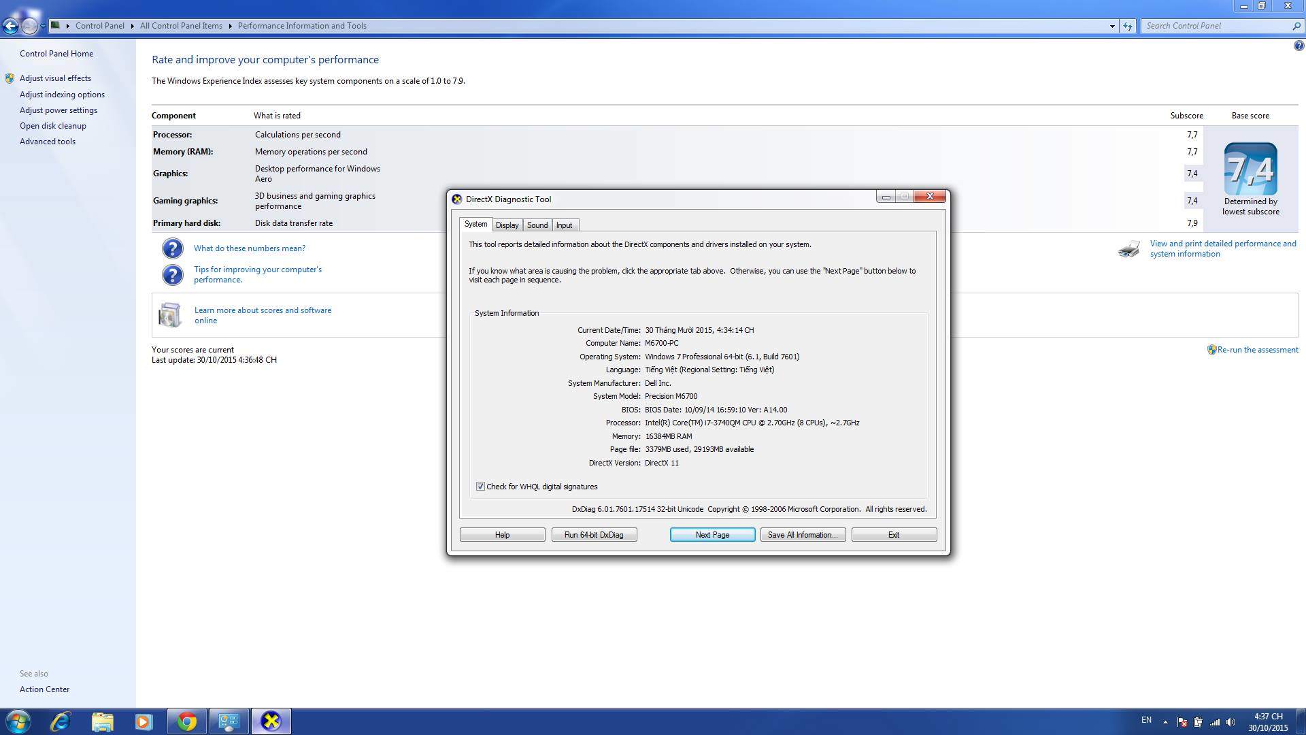Go to Control Panel breadcrumb
This screenshot has width=1306, height=735.
[99, 26]
